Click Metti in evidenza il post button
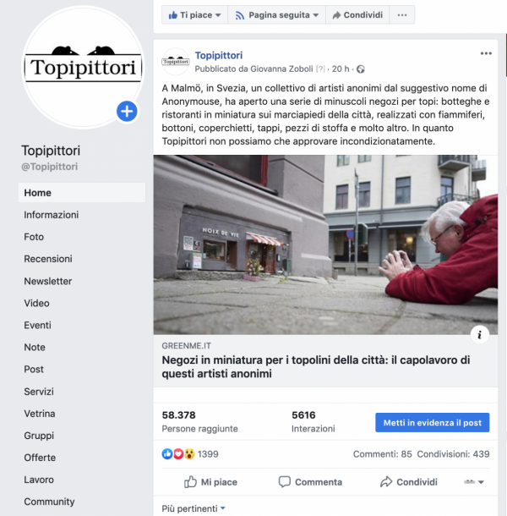507x516 pixels. [x=433, y=423]
